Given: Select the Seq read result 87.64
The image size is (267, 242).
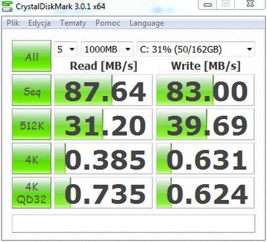Looking at the screenshot, I should click(x=103, y=90).
